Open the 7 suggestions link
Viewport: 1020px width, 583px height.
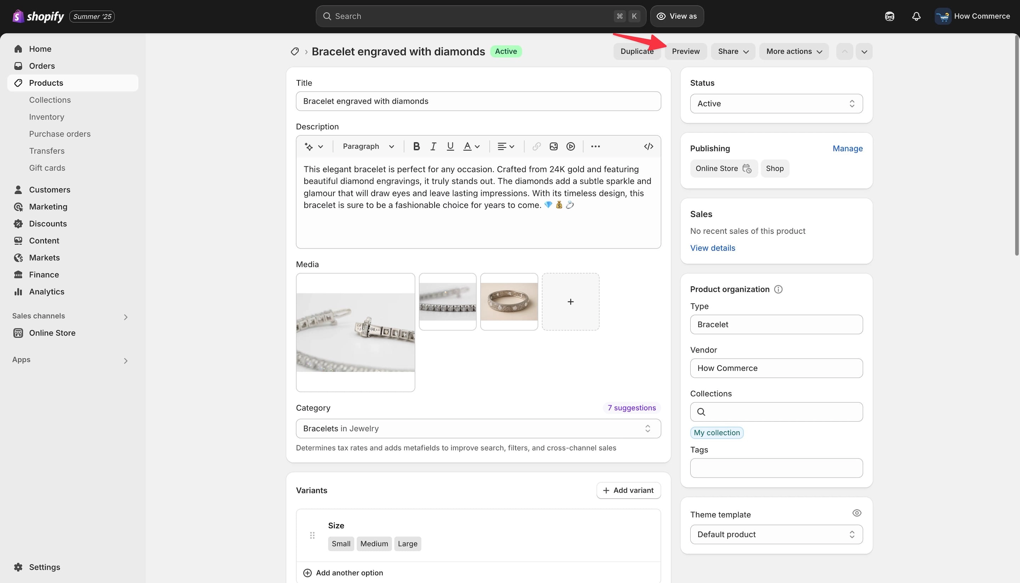click(x=631, y=408)
